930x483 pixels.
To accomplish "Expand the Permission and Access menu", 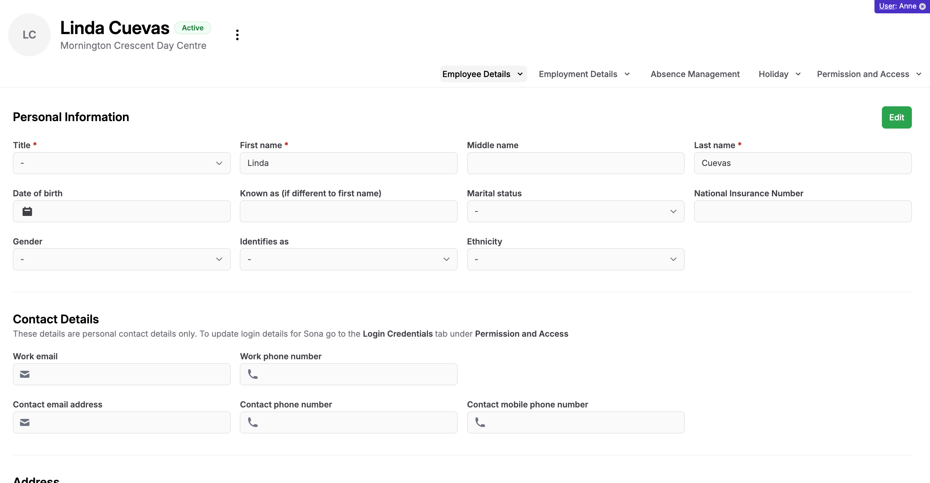I will [x=869, y=74].
